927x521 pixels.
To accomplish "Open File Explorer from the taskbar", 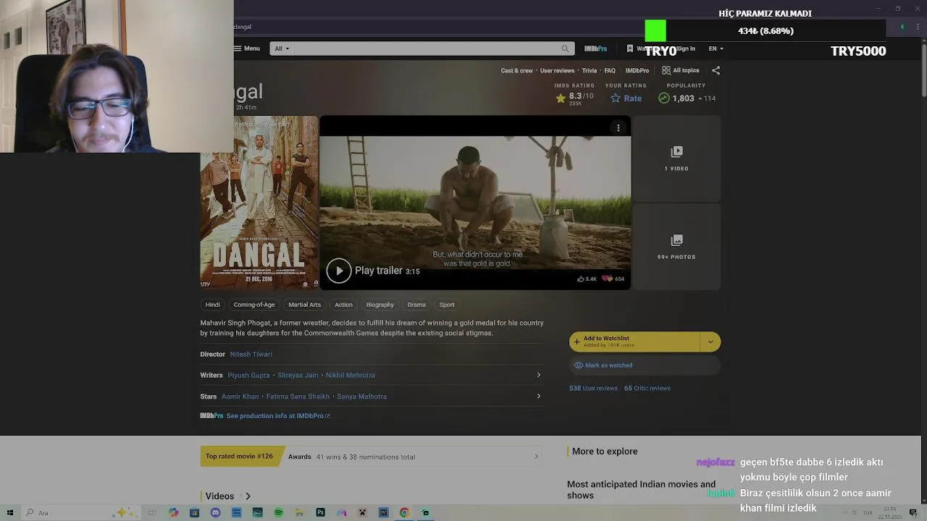I will [x=299, y=512].
